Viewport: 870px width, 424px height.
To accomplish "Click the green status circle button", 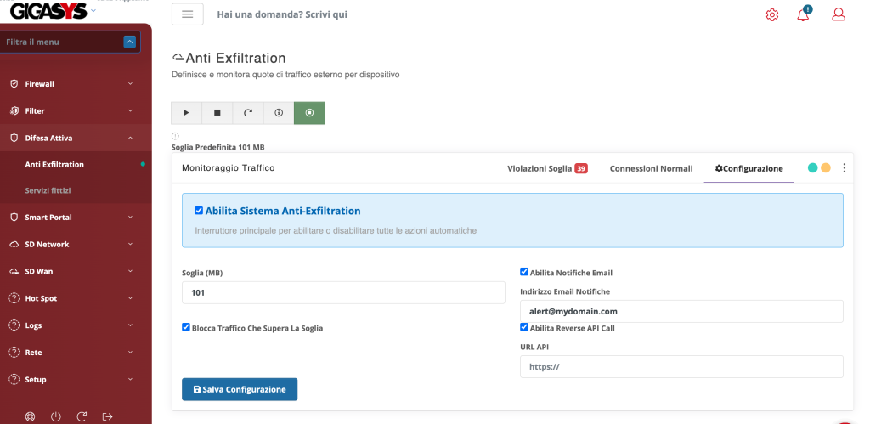I will tap(309, 113).
